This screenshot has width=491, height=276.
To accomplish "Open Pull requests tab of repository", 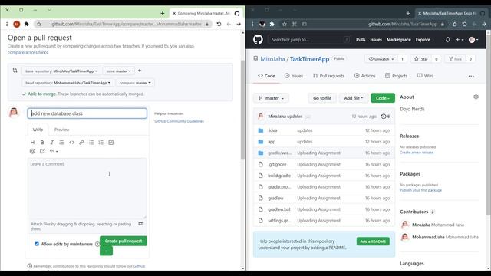I will coord(328,76).
